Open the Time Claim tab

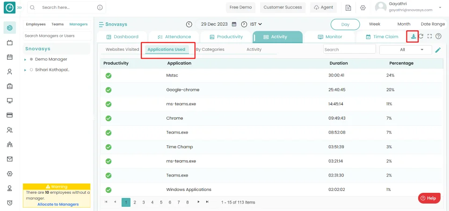pos(382,37)
